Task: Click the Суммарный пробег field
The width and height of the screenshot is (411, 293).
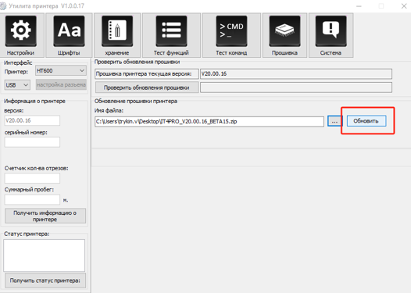Action: click(x=32, y=199)
